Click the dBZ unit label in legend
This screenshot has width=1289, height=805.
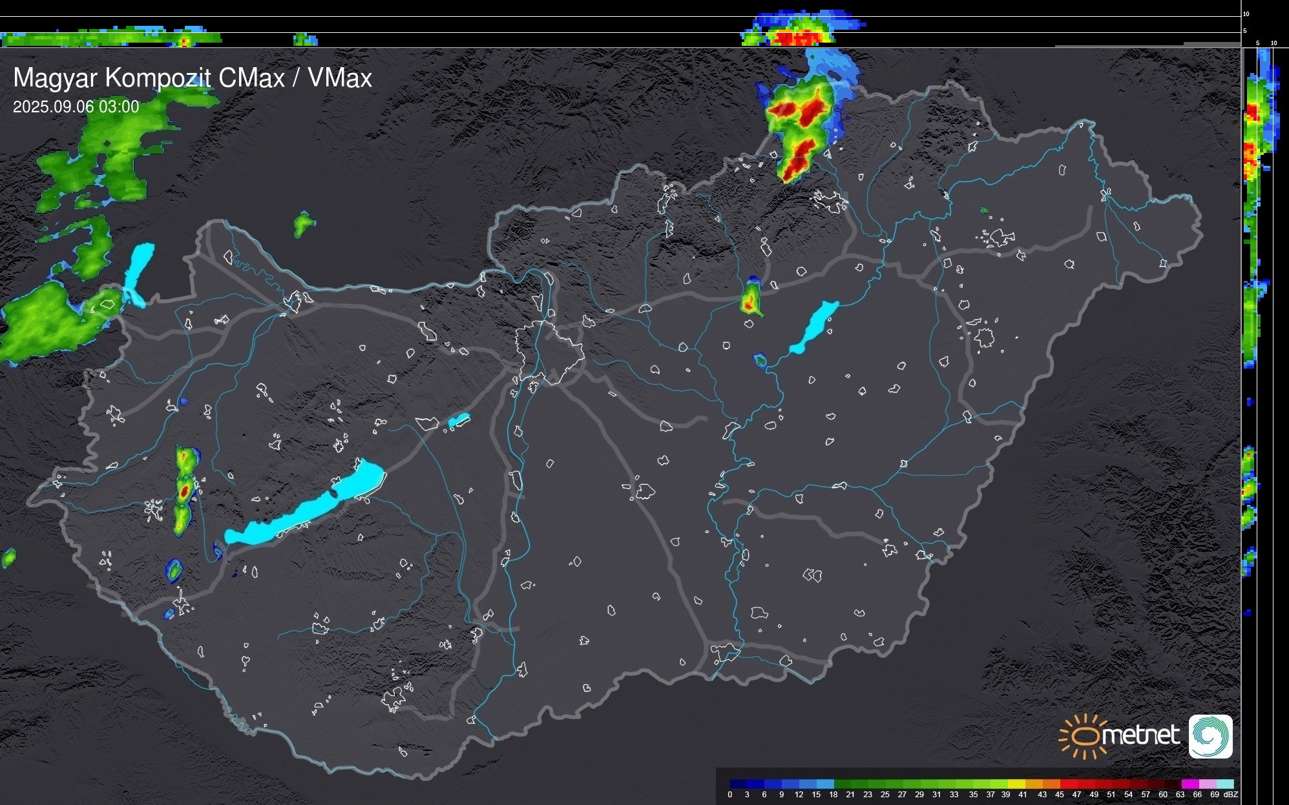[x=1231, y=795]
